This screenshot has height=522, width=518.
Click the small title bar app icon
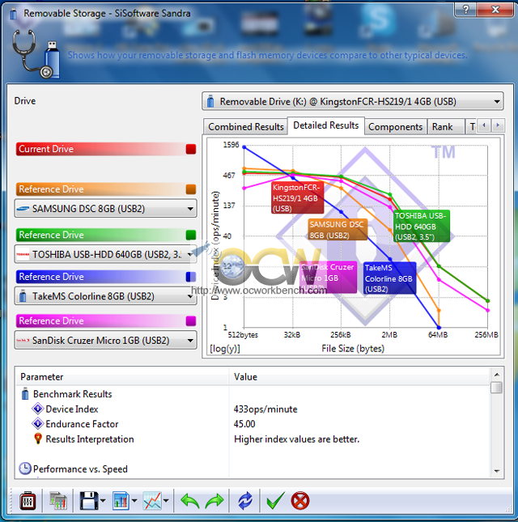pyautogui.click(x=13, y=14)
